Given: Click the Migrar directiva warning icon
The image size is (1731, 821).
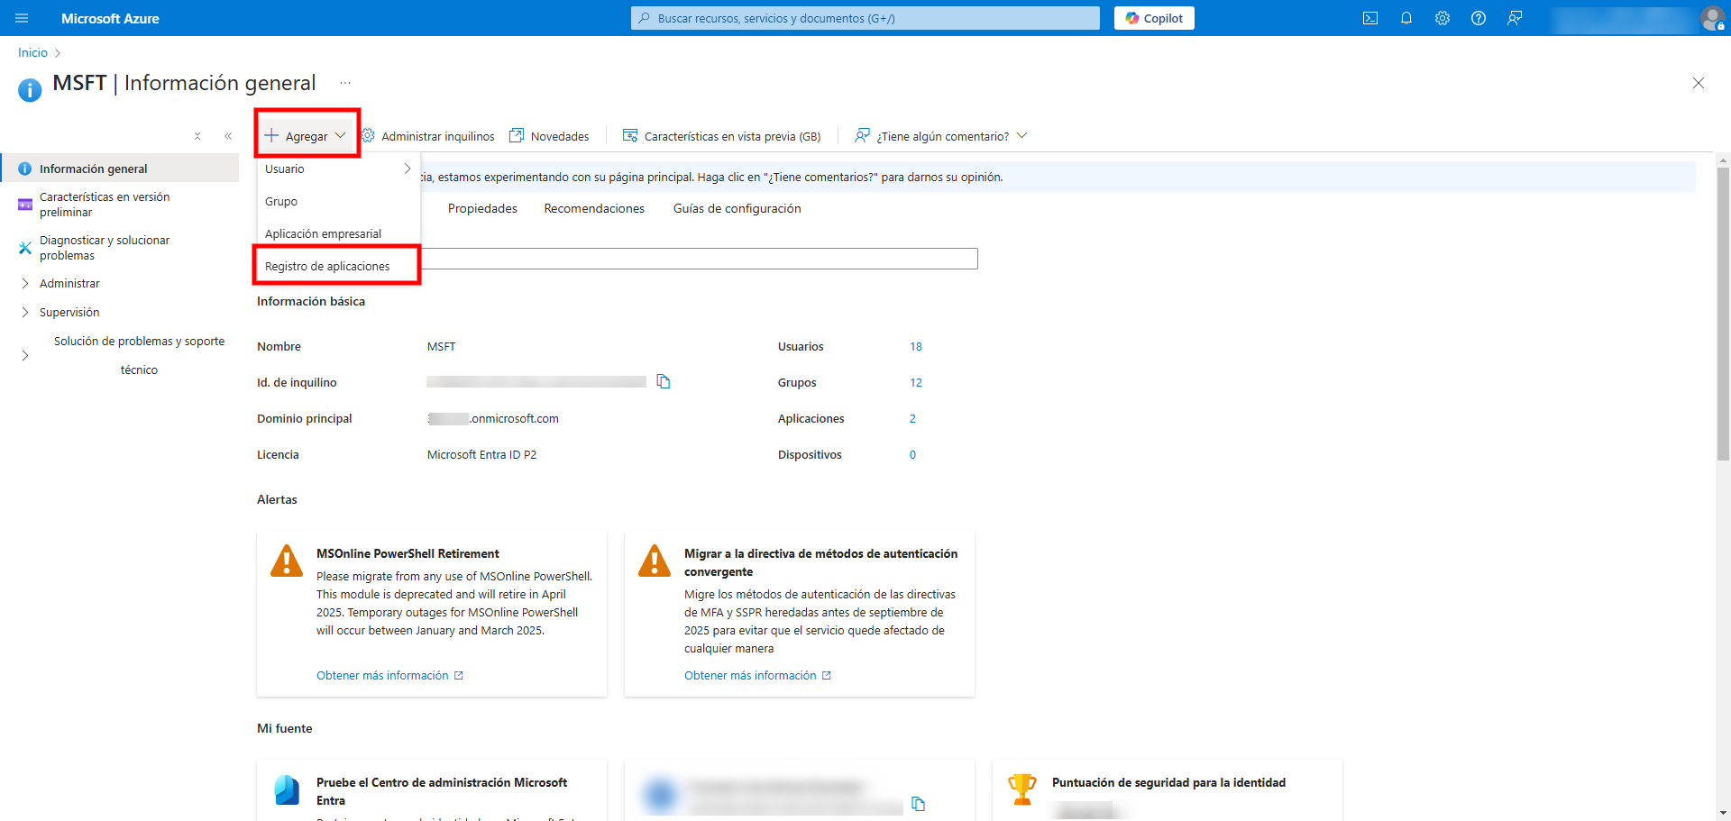Looking at the screenshot, I should 655,561.
